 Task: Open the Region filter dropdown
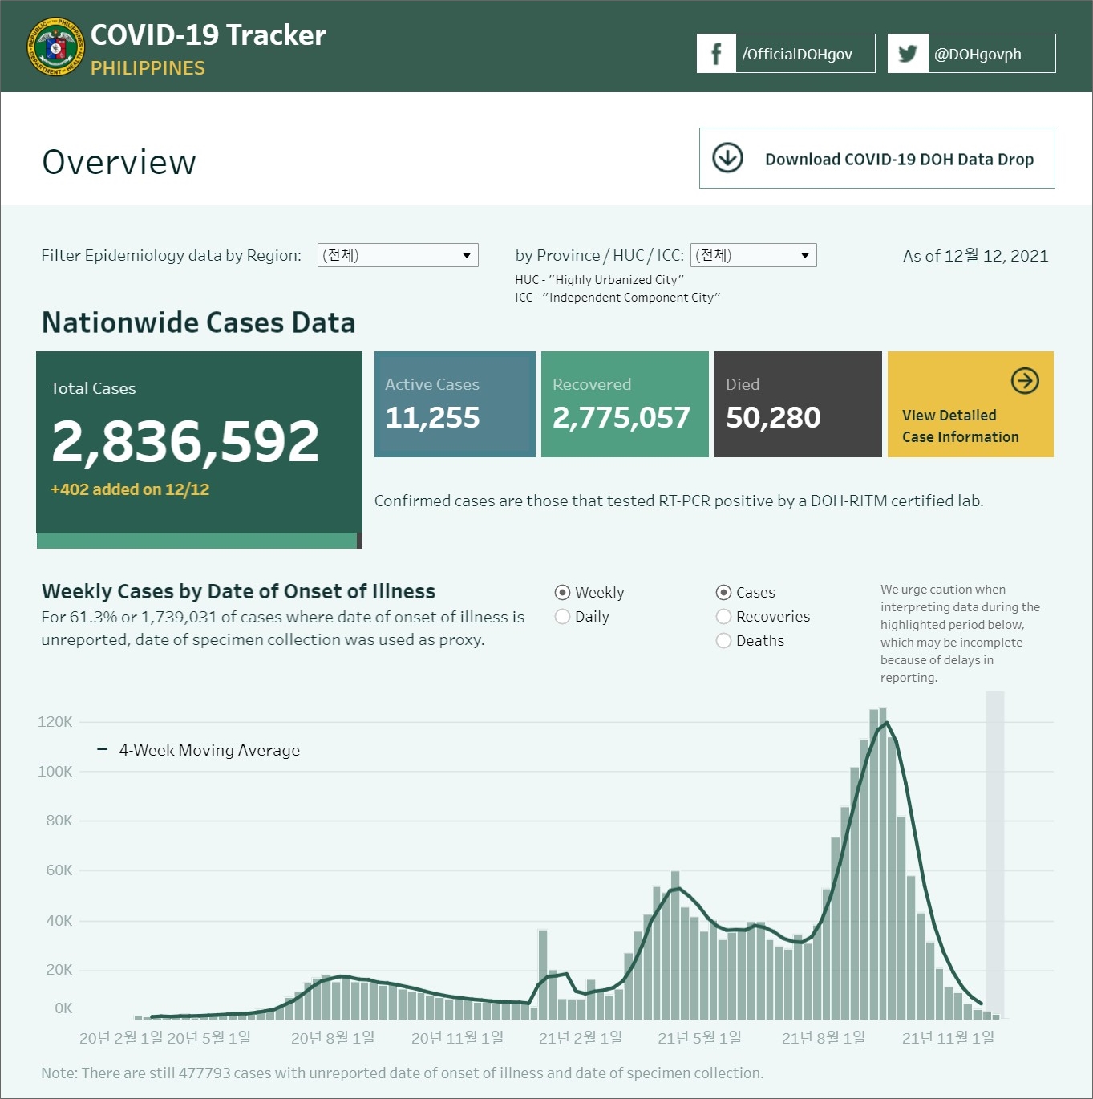pyautogui.click(x=398, y=255)
